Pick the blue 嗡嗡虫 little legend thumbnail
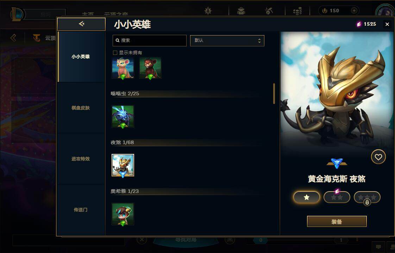 click(123, 116)
